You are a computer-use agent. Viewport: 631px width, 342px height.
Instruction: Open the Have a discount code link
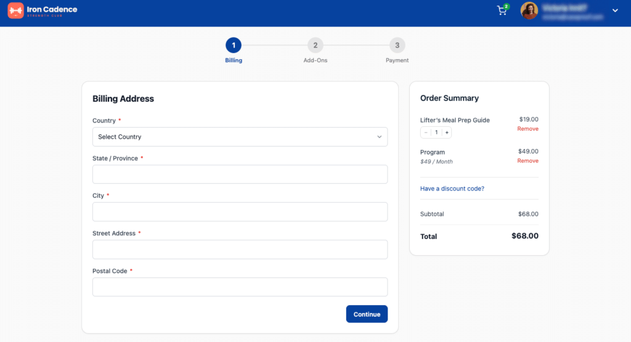[x=452, y=189]
